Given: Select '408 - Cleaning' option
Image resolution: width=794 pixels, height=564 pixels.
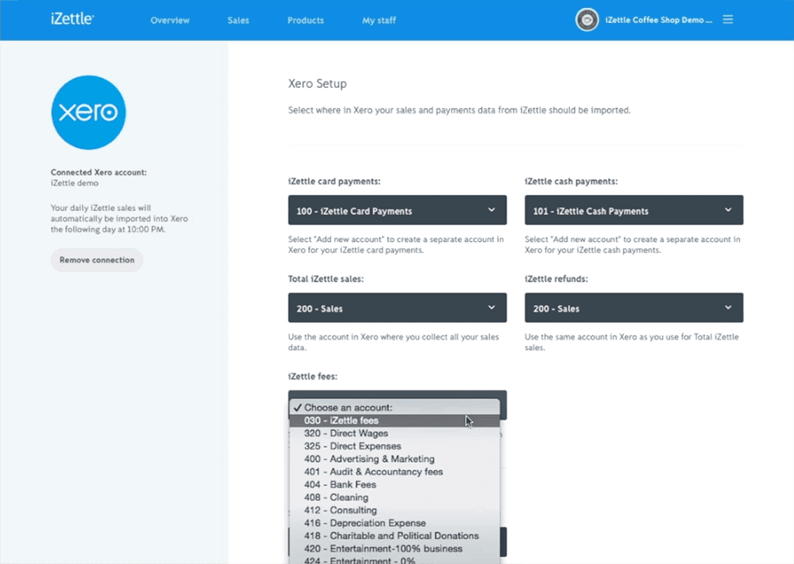Looking at the screenshot, I should point(395,497).
